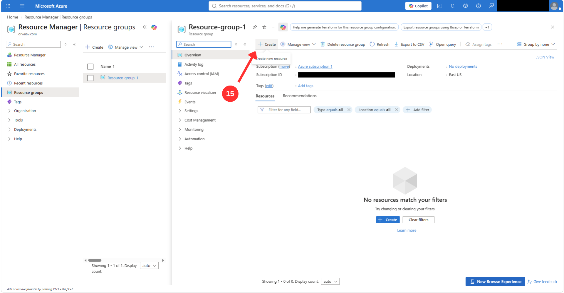
Task: Open the portal hamburger menu
Action: tap(22, 6)
